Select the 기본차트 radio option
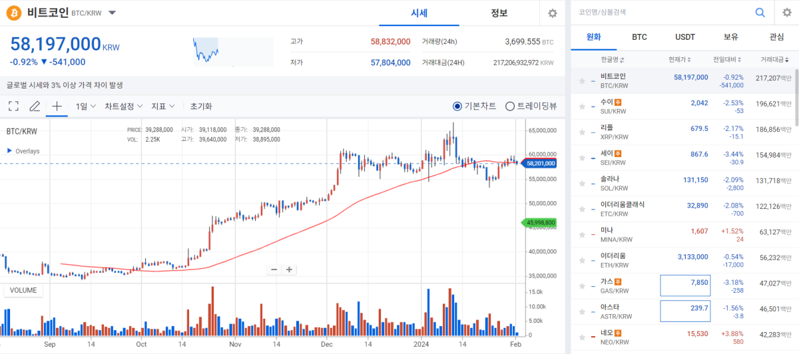The width and height of the screenshot is (799, 354). [457, 106]
